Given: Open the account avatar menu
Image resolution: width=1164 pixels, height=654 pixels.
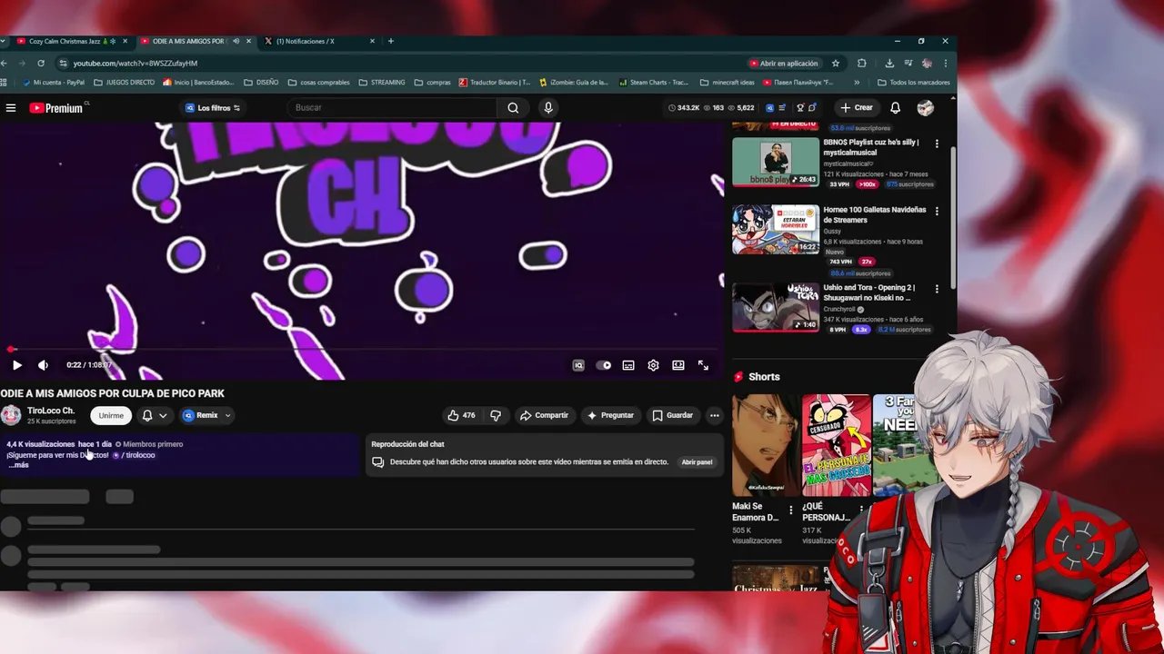Looking at the screenshot, I should pyautogui.click(x=925, y=108).
